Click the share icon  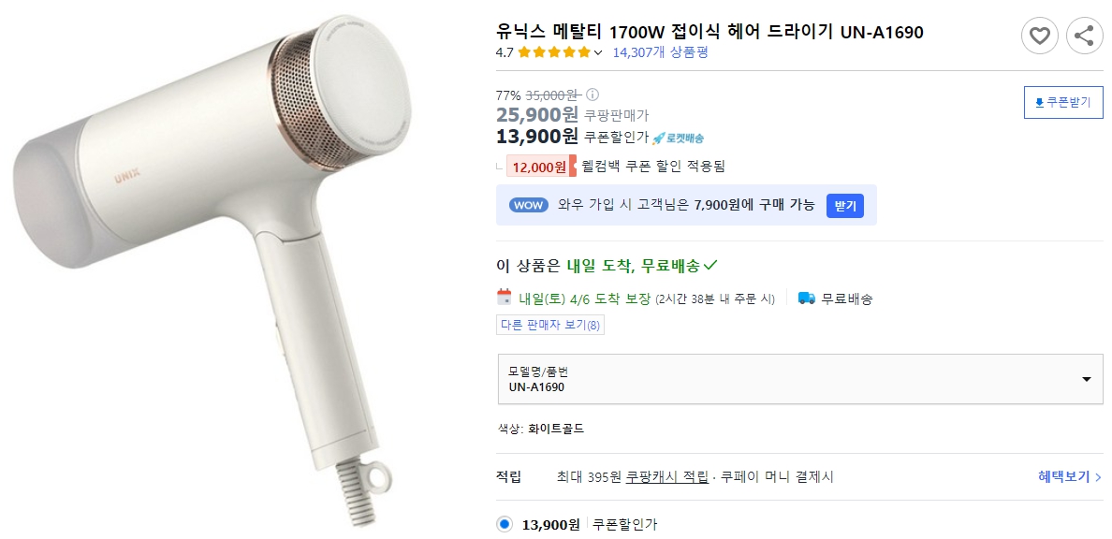pyautogui.click(x=1084, y=36)
